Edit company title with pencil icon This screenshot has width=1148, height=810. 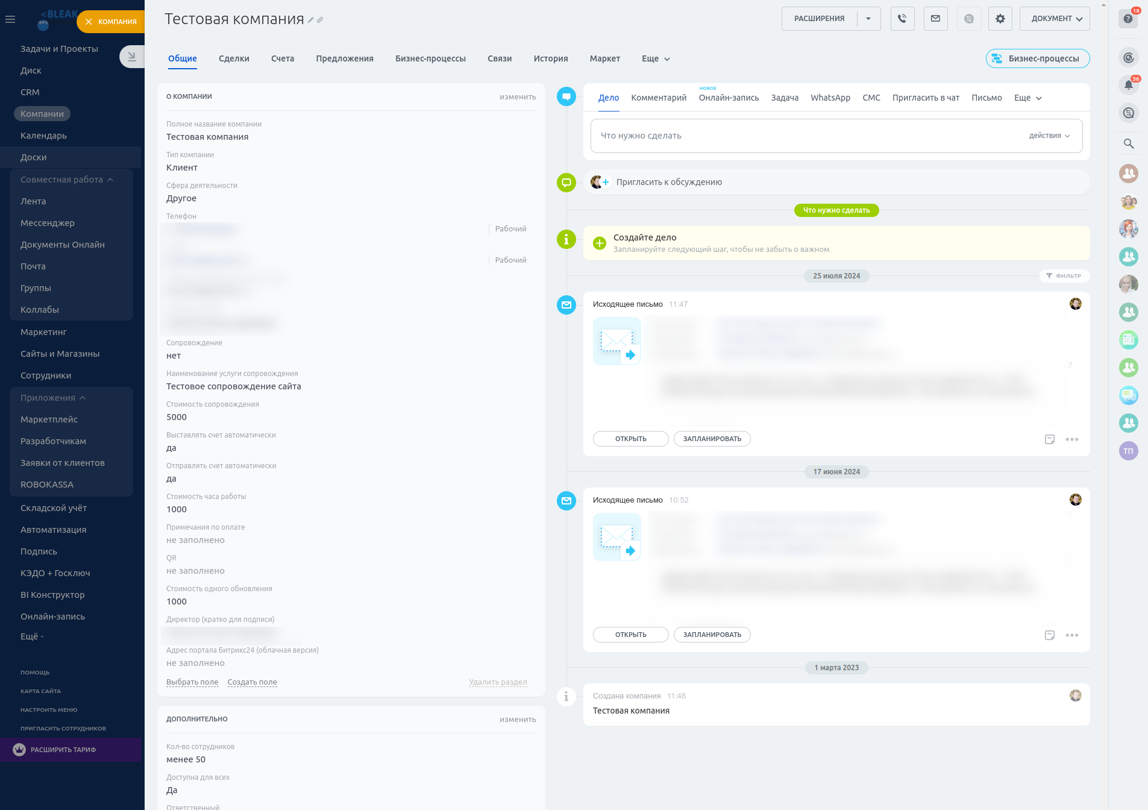tap(311, 20)
